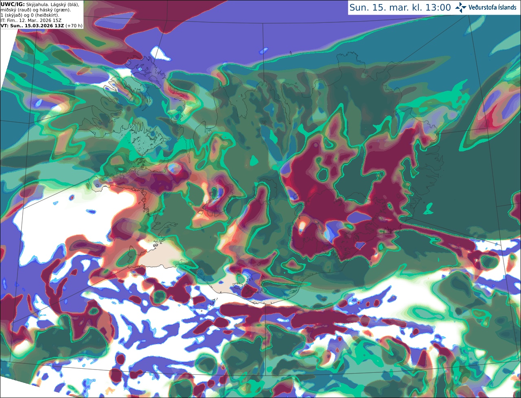The width and height of the screenshot is (521, 398).
Task: Click the "Lágský (blá)" legend text
Action: (65, 5)
